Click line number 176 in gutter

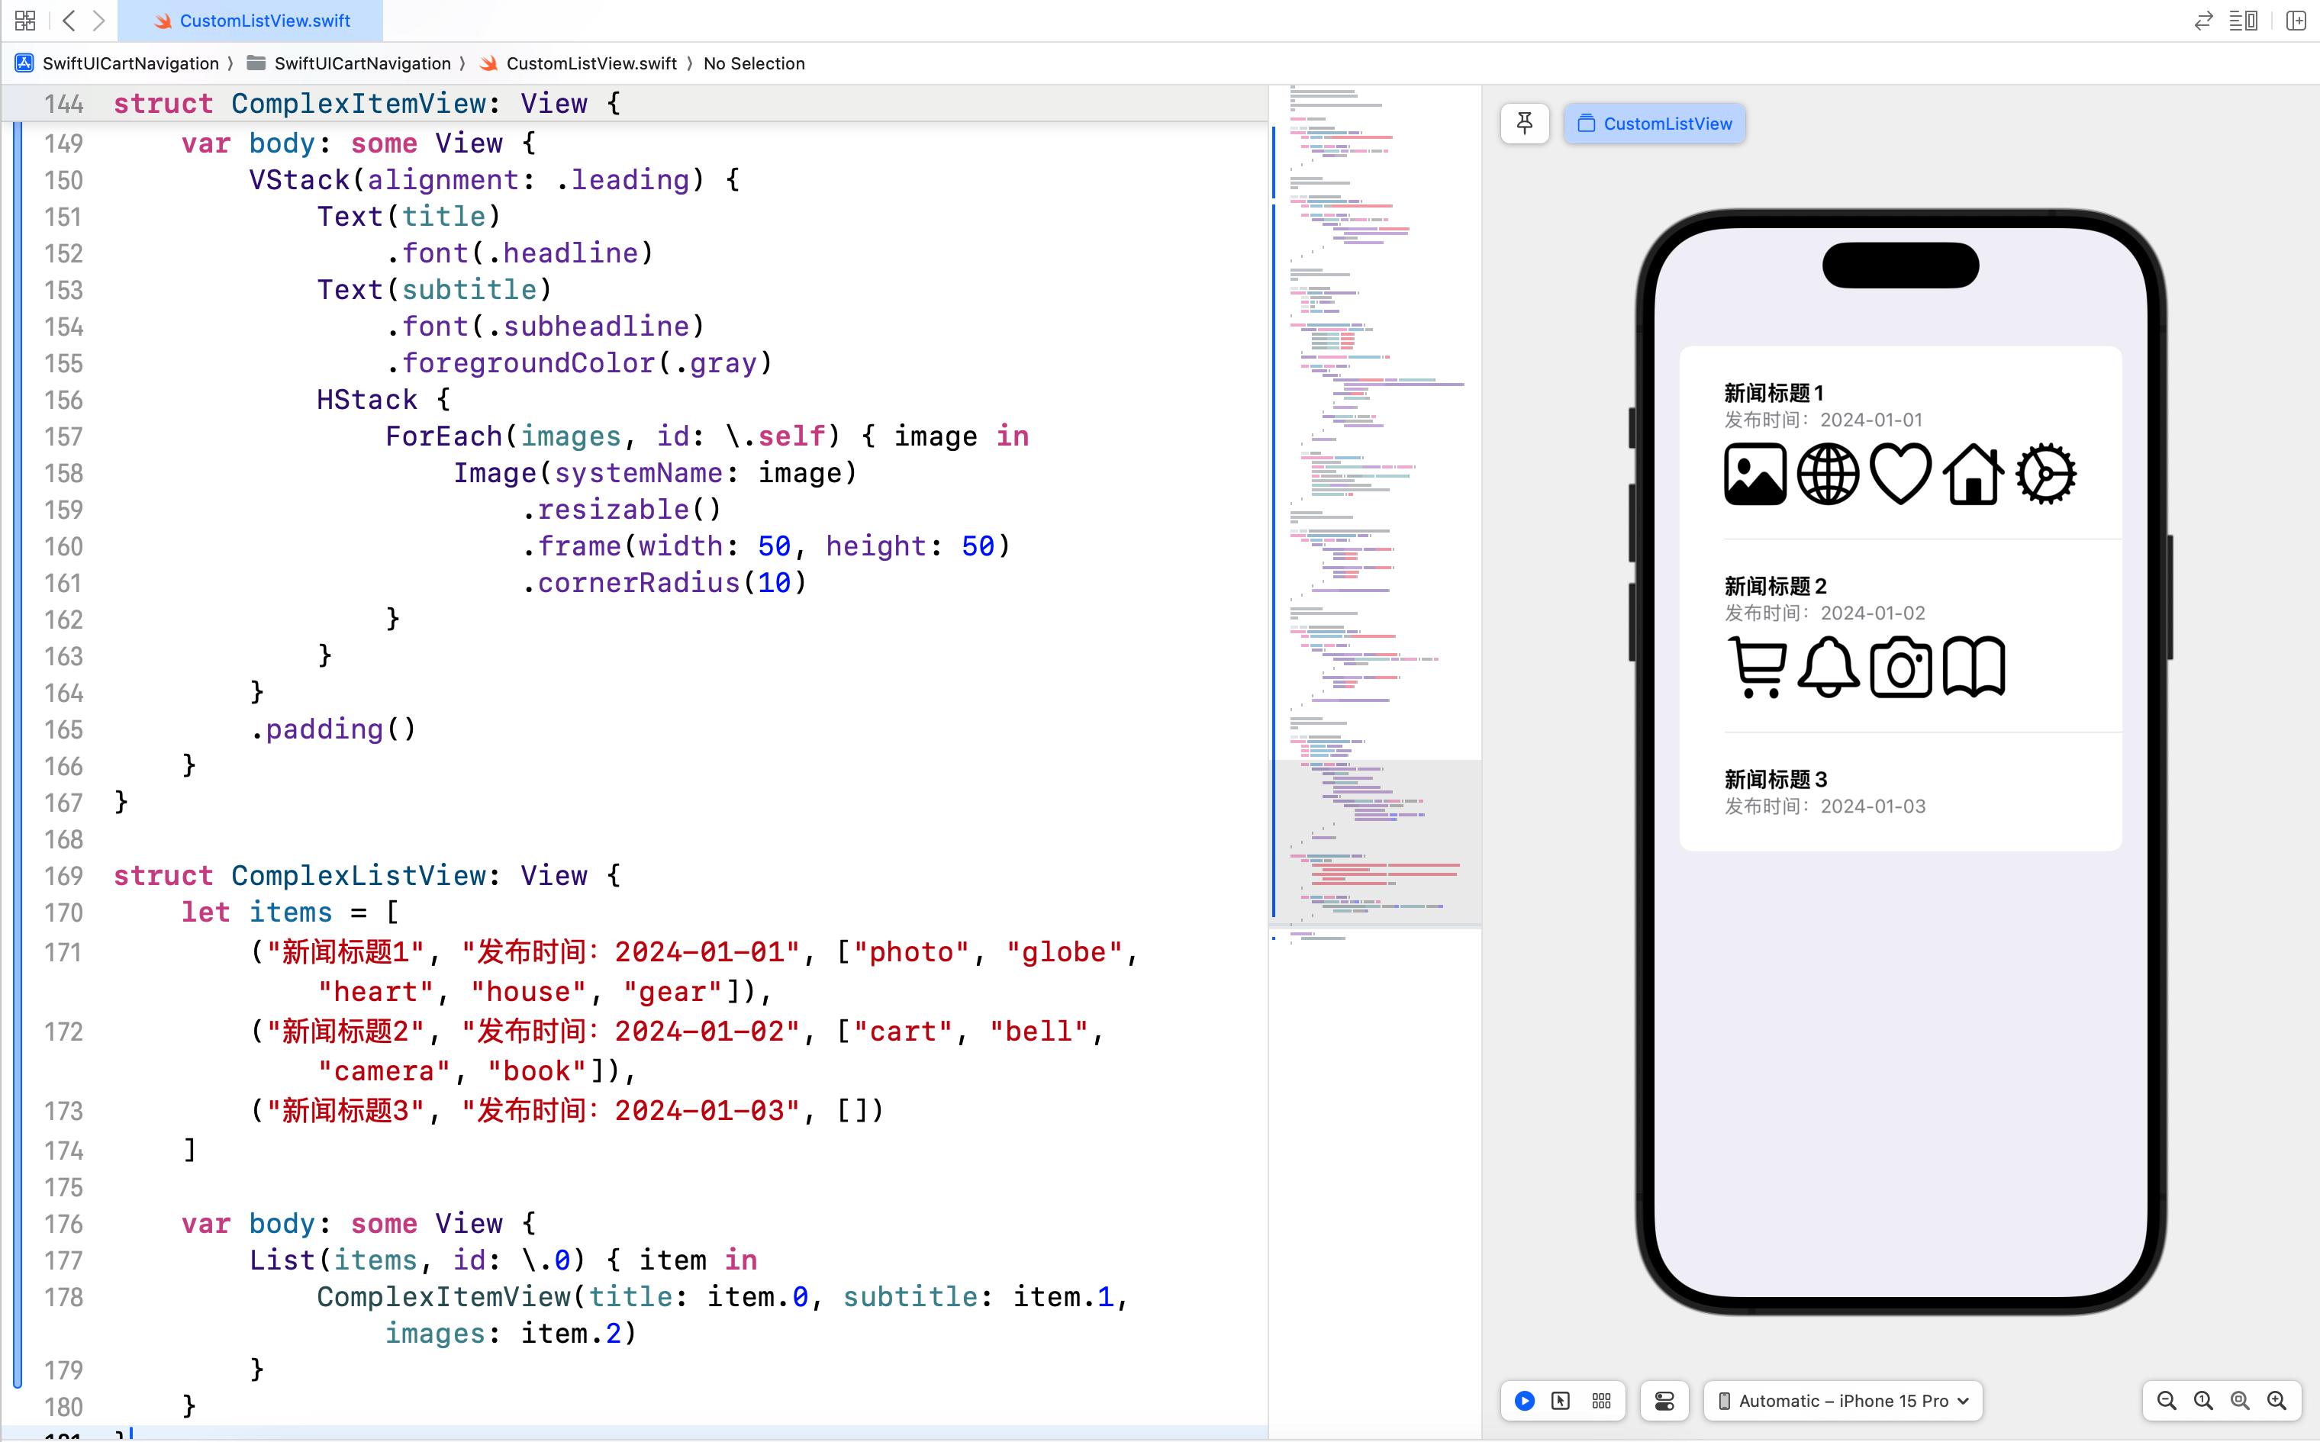(x=63, y=1224)
